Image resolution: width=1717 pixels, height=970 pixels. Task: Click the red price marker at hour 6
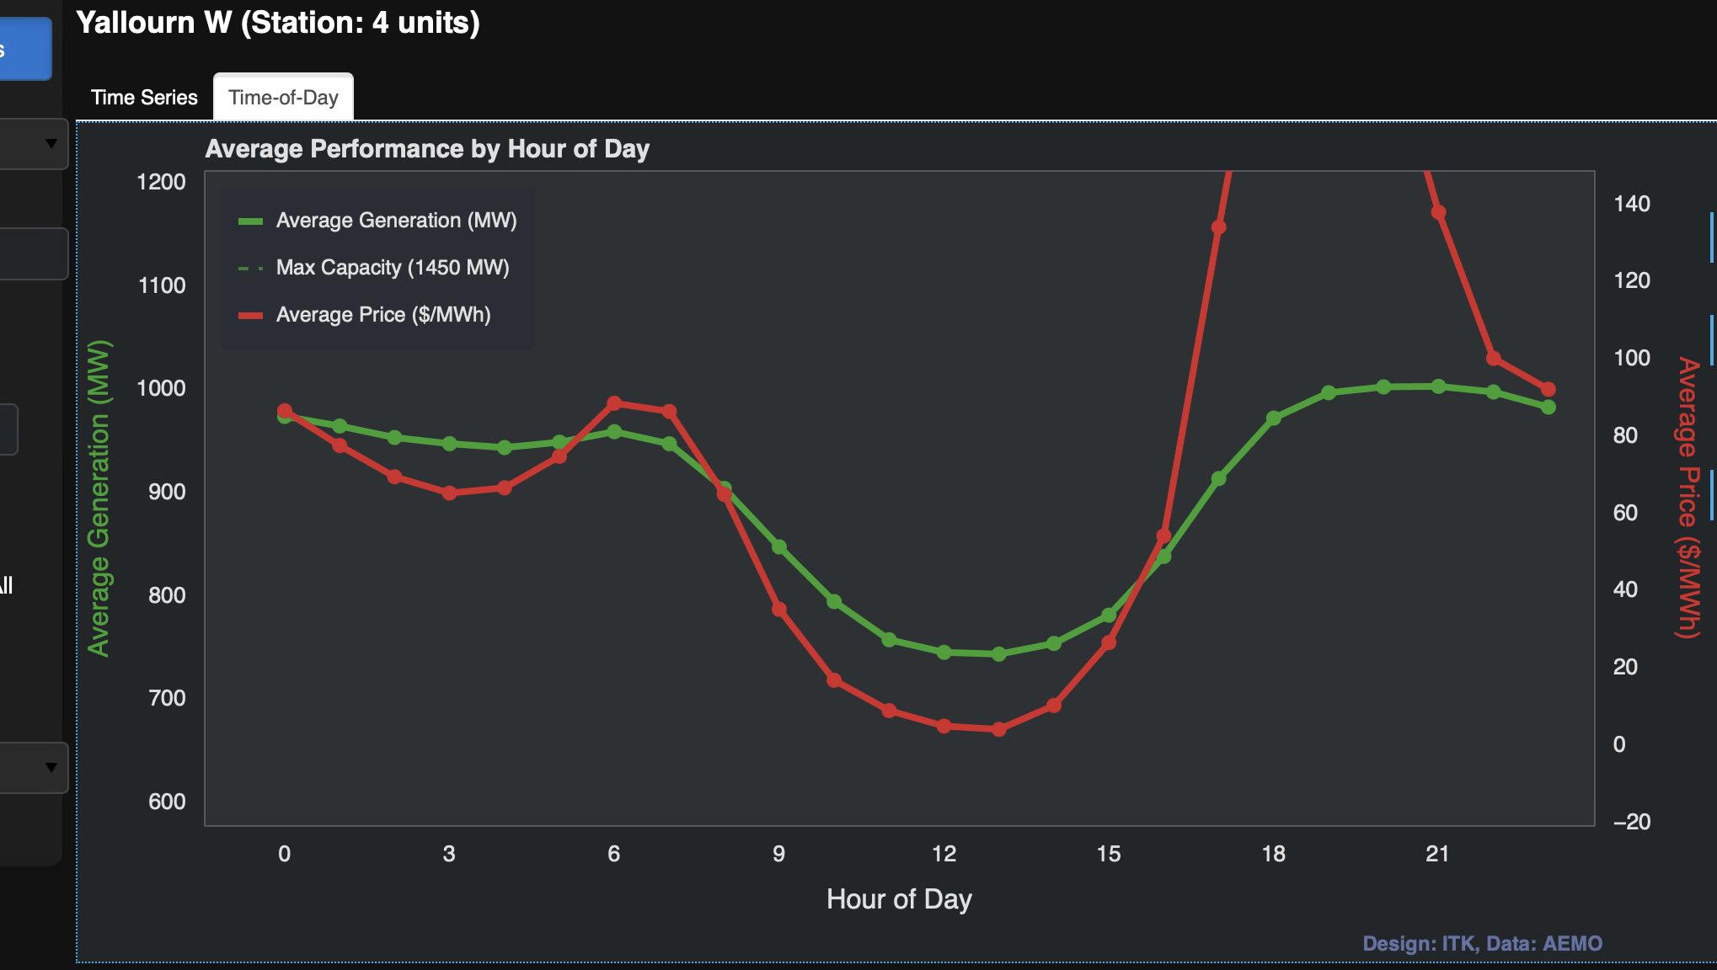[614, 403]
